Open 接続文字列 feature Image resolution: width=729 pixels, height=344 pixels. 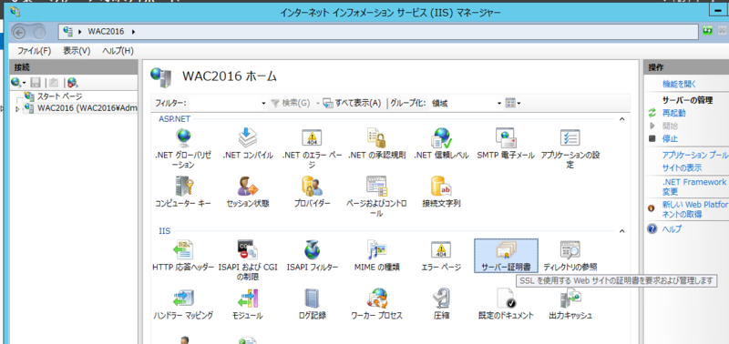tap(441, 192)
